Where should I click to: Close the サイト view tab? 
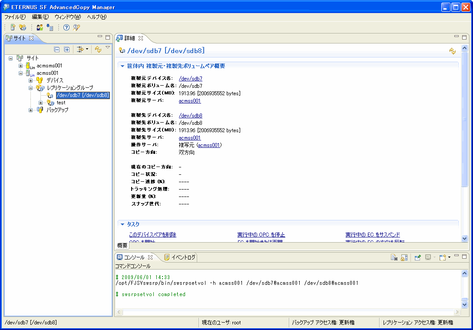coord(31,38)
